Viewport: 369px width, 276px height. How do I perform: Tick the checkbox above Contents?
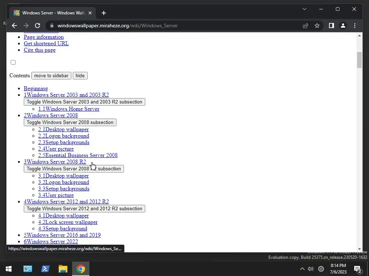[x=13, y=62]
